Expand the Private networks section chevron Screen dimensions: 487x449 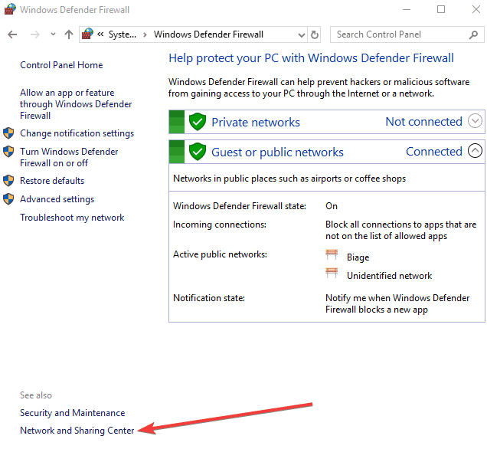(475, 121)
